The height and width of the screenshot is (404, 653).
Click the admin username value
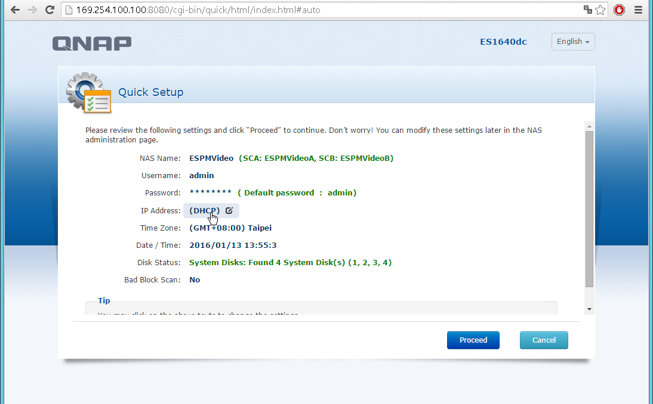tap(201, 176)
